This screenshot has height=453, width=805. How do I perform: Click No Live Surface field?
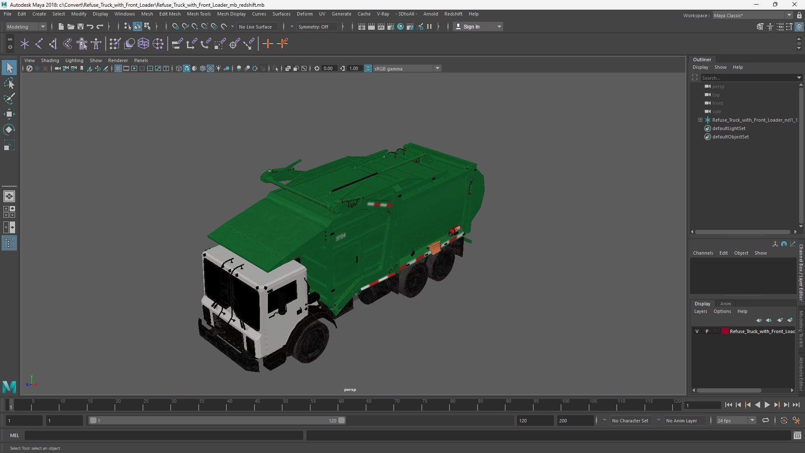point(258,26)
